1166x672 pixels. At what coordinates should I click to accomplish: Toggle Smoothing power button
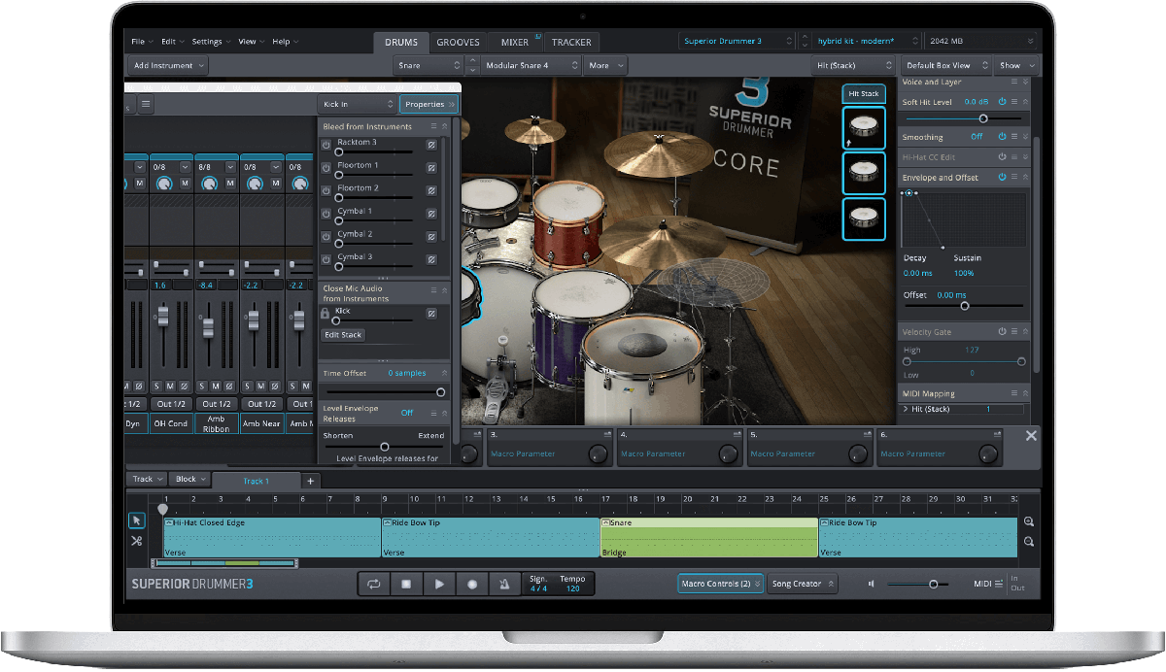(x=1002, y=137)
